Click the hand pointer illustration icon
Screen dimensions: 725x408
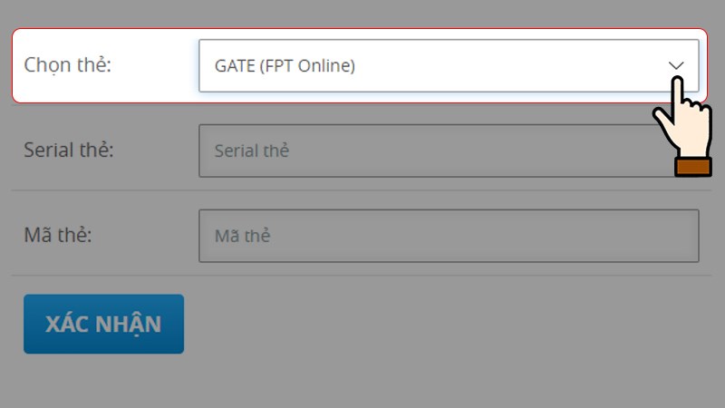(x=682, y=126)
